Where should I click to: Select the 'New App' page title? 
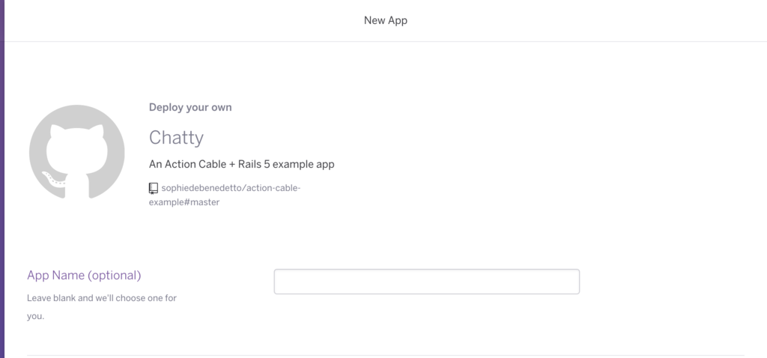[386, 20]
